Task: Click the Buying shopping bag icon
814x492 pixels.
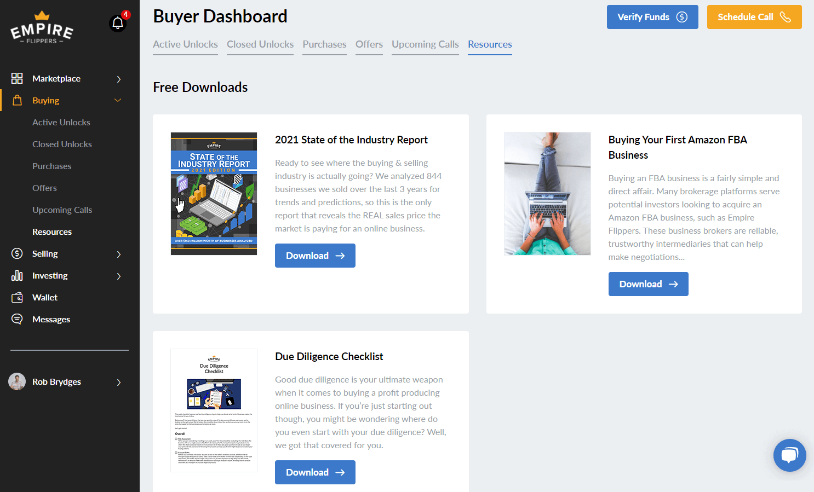Action: [17, 100]
